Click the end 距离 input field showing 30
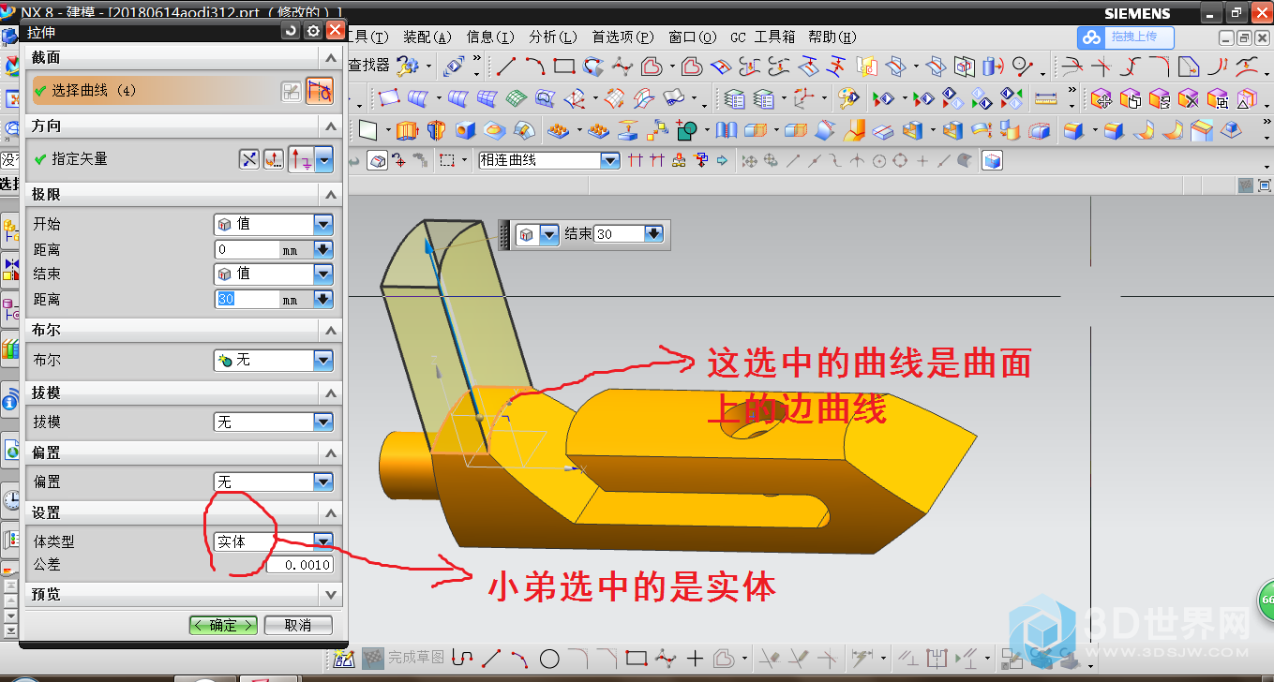1274x682 pixels. click(247, 300)
